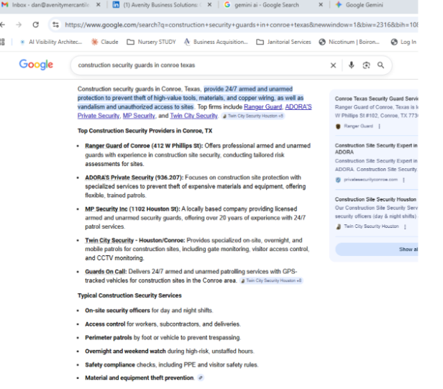Click ADORA'S Private Security (936.207) list heading
The height and width of the screenshot is (389, 443).
tap(134, 178)
